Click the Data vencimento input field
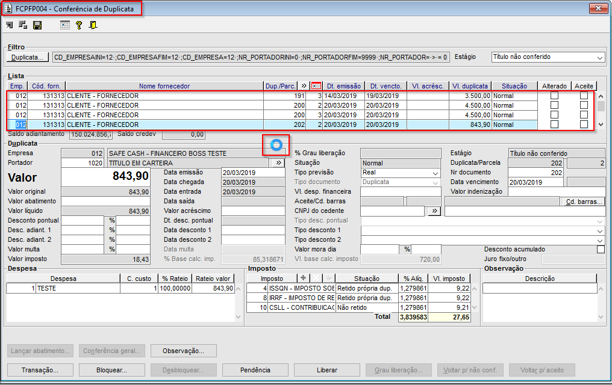 535,182
